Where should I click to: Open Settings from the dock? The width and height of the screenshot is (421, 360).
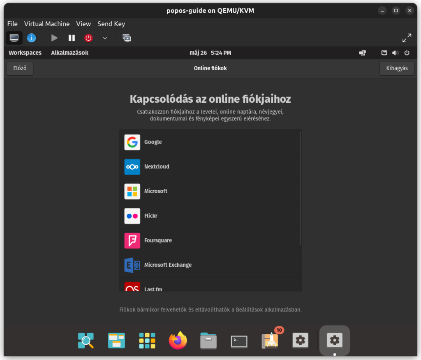[300, 340]
